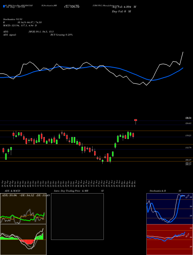
Task: Click the 'MACD: 121.94, 117.1, 4.84' line
Action: click(x=20, y=25)
